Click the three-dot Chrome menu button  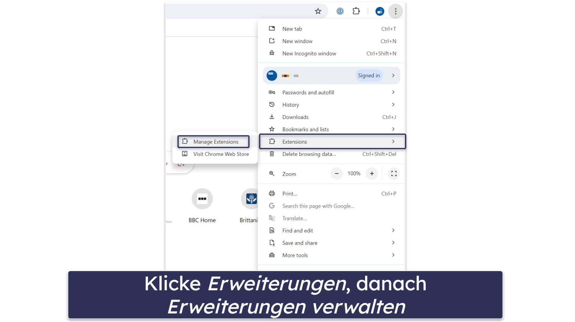coord(396,11)
